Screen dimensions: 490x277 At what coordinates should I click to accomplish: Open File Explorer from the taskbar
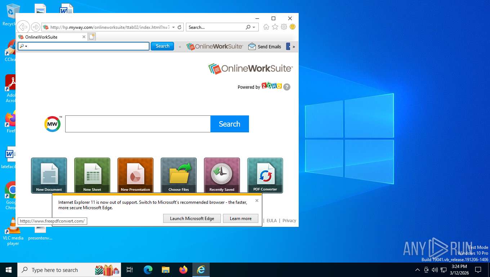point(166,270)
